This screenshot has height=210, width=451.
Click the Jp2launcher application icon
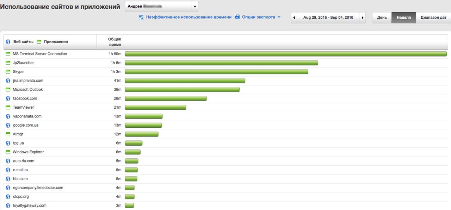pos(8,63)
